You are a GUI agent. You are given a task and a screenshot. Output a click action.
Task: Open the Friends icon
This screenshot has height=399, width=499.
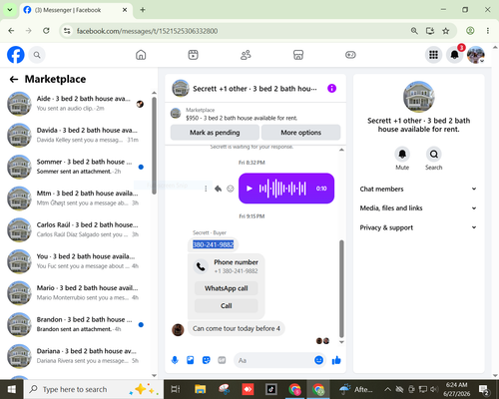246,55
